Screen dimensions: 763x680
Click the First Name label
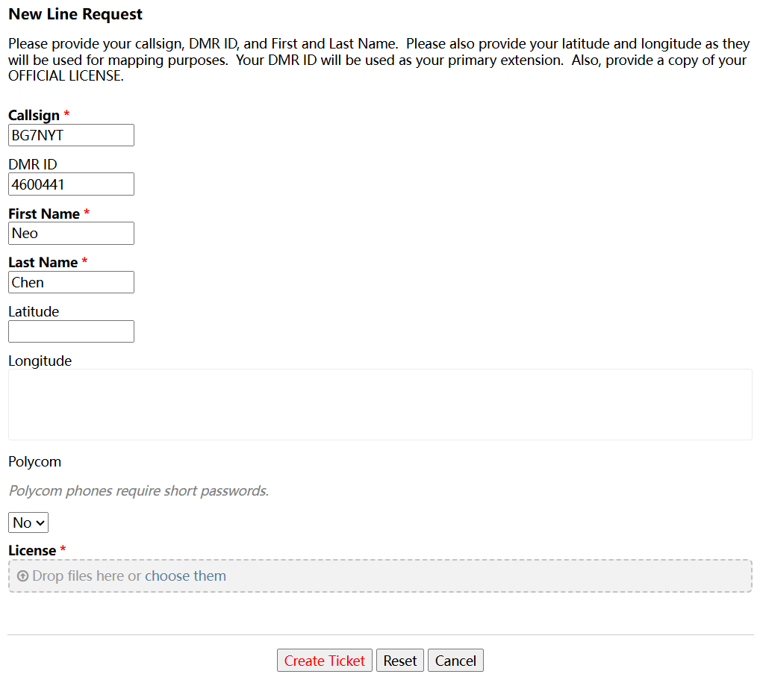[x=43, y=214]
